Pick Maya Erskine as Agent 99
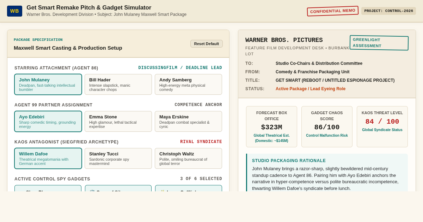423x222 pixels. tap(188, 122)
